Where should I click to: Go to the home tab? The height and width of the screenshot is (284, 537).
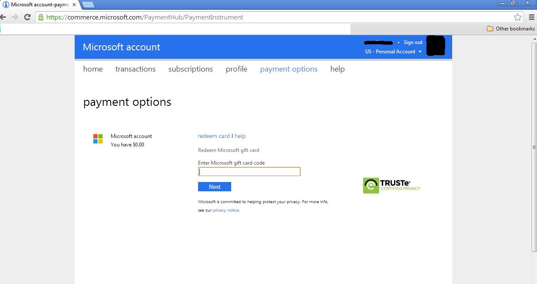point(93,69)
